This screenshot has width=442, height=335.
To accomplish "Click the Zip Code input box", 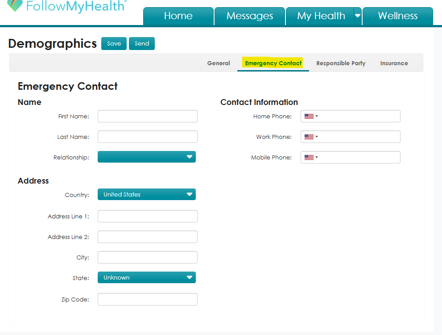I will pyautogui.click(x=147, y=299).
